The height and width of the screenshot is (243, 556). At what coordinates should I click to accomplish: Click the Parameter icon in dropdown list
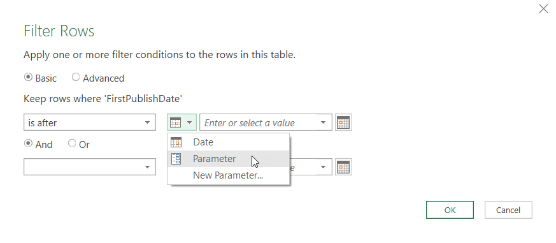click(x=176, y=159)
